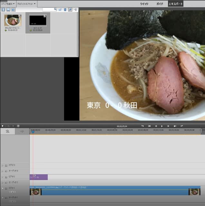Image resolution: width=205 pixels, height=206 pixels.
Task: Select the ramen image clip on ビデオ 1
Action: pyautogui.click(x=113, y=192)
